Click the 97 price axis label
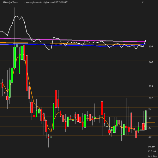 (x=150, y=109)
